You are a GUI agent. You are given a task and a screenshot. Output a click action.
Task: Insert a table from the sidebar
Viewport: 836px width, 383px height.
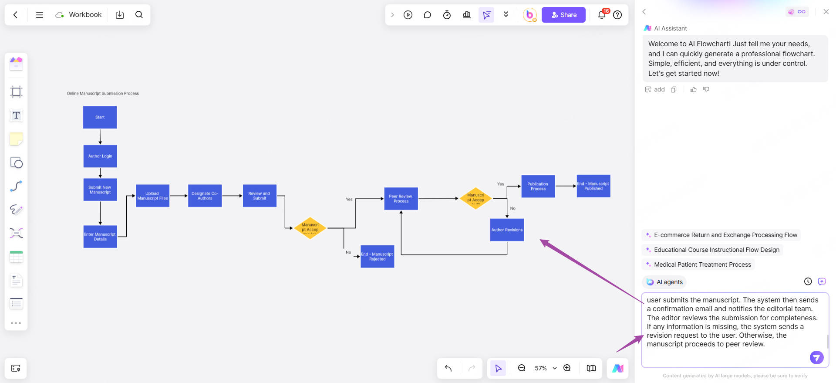point(16,257)
